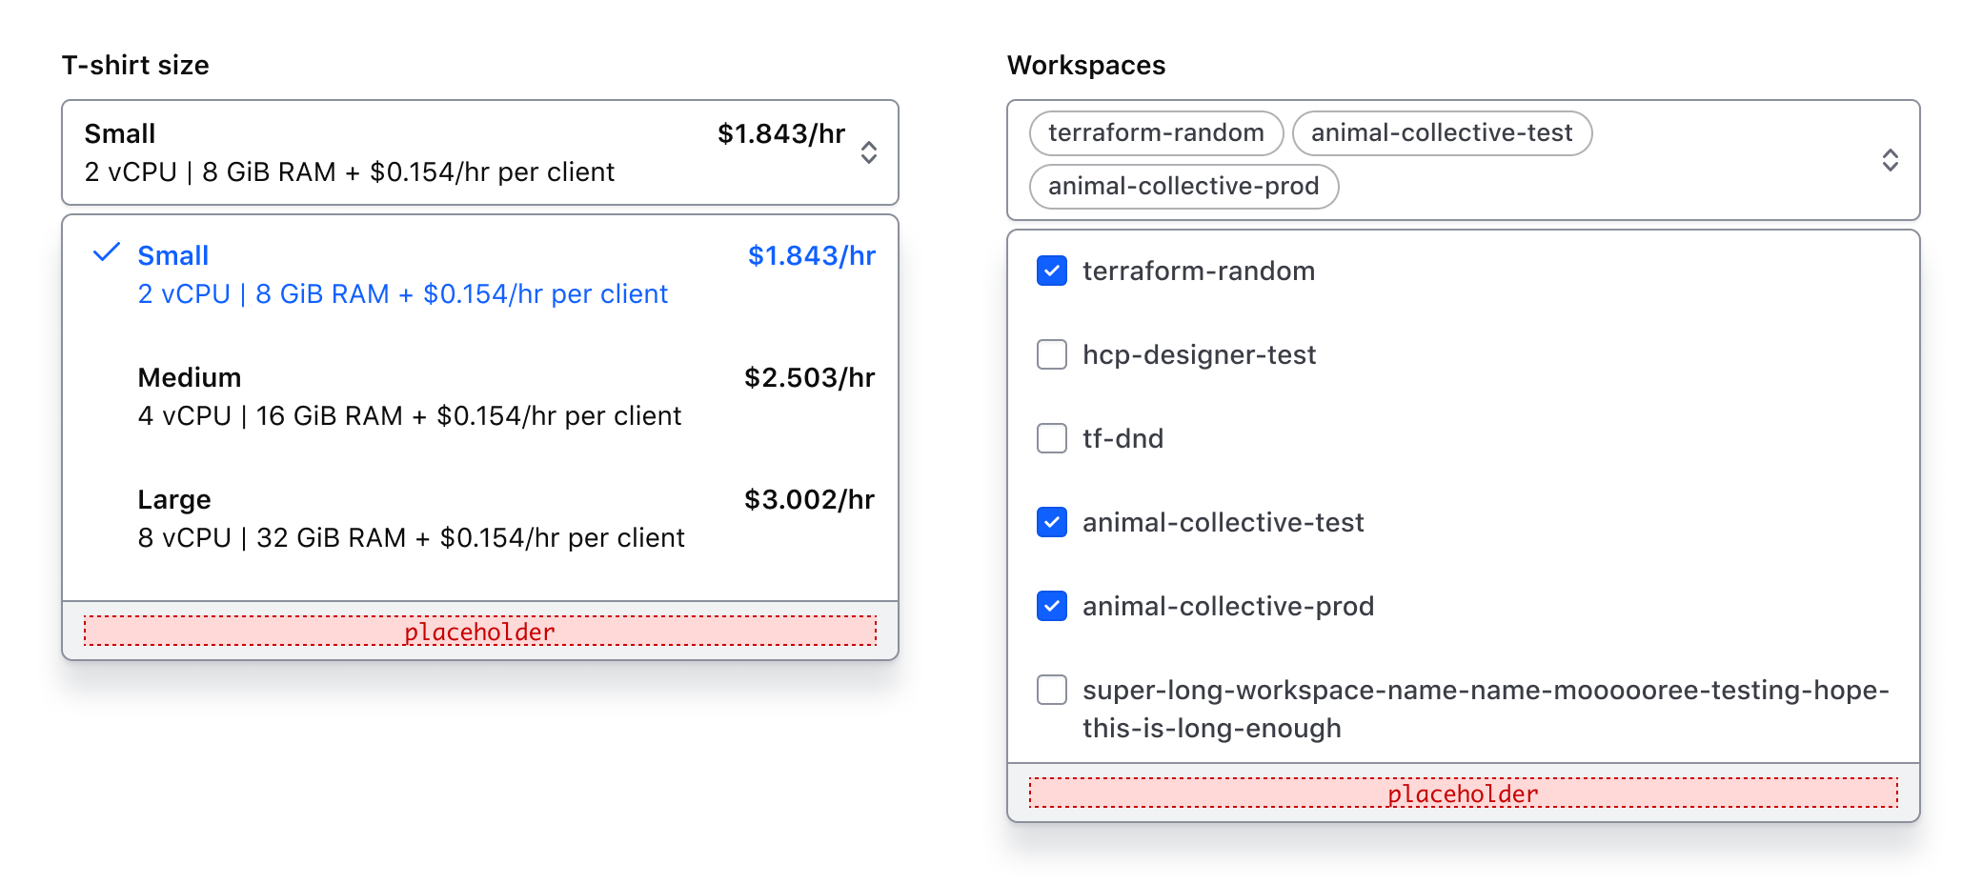1982x884 pixels.
Task: Click the terraform-random tag pill
Action: tap(1155, 133)
